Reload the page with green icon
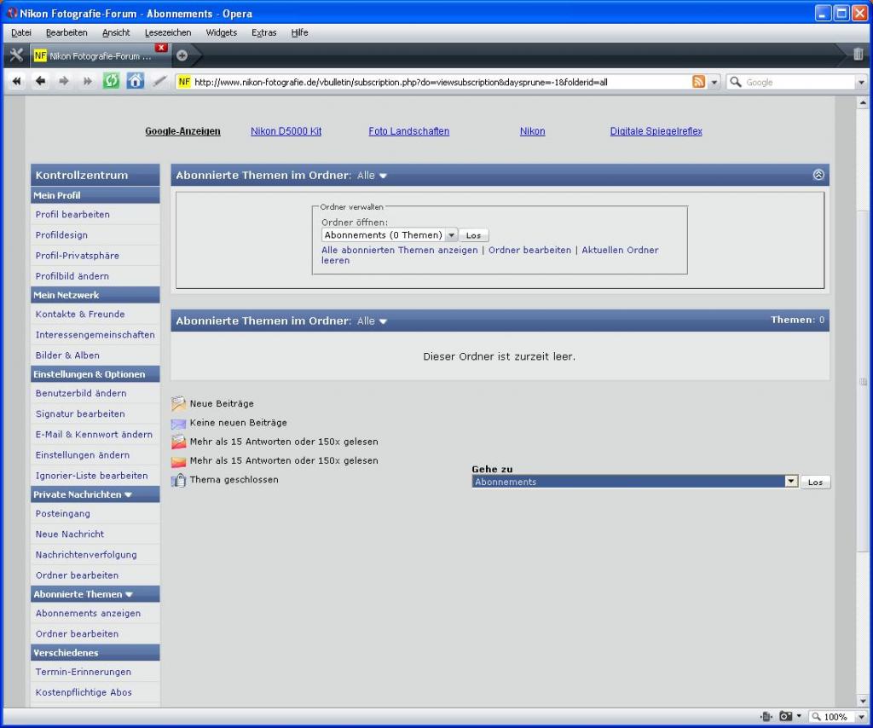 coord(111,81)
